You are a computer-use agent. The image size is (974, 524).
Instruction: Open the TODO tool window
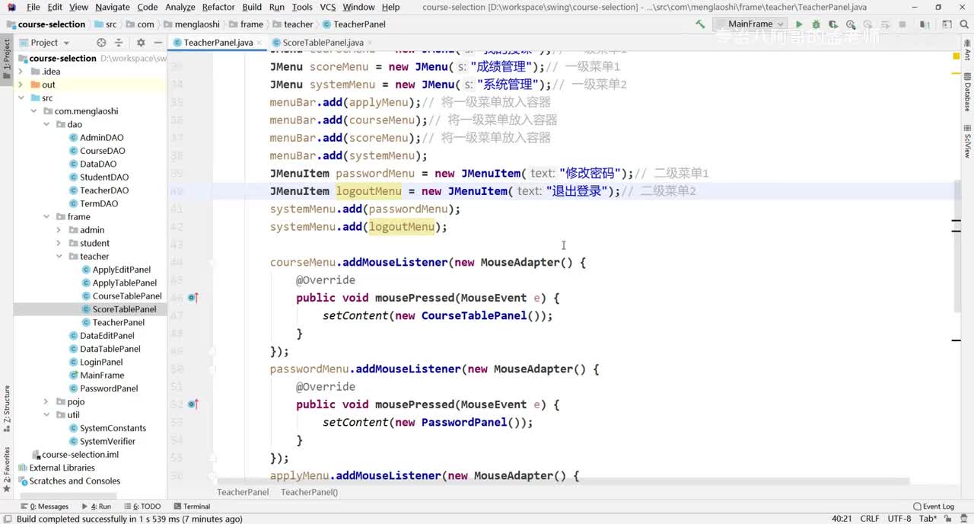142,506
